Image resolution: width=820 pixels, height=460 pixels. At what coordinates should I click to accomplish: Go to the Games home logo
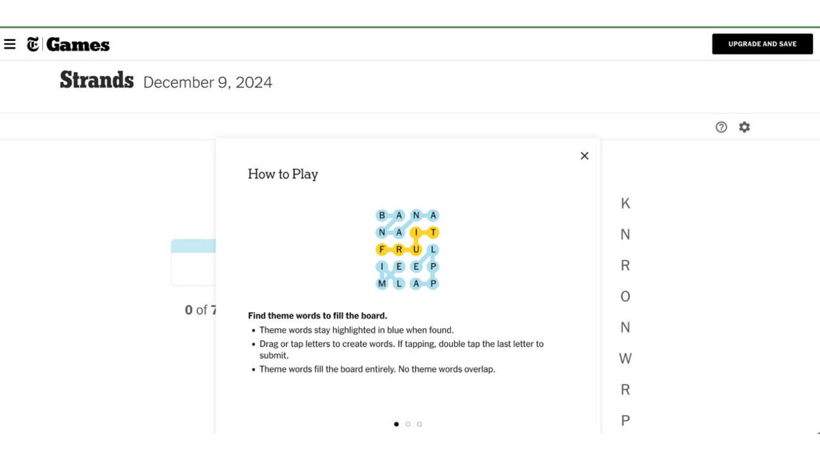[x=78, y=45]
